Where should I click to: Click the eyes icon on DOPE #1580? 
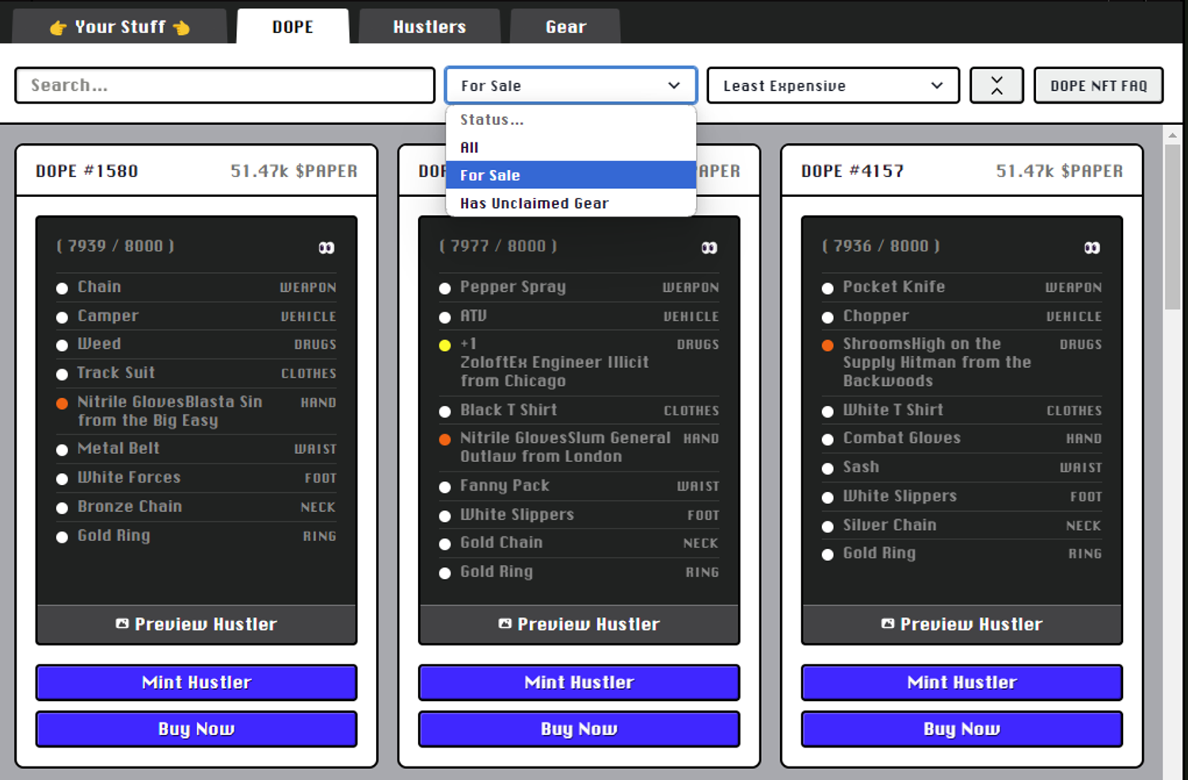point(326,248)
